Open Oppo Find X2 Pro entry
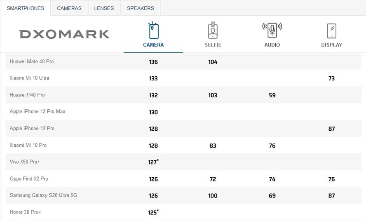This screenshot has width=366, height=221. pos(29,179)
